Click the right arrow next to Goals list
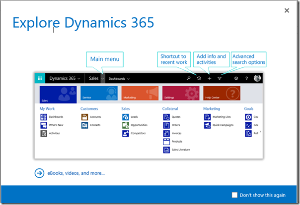300x205 pixels. [x=260, y=131]
